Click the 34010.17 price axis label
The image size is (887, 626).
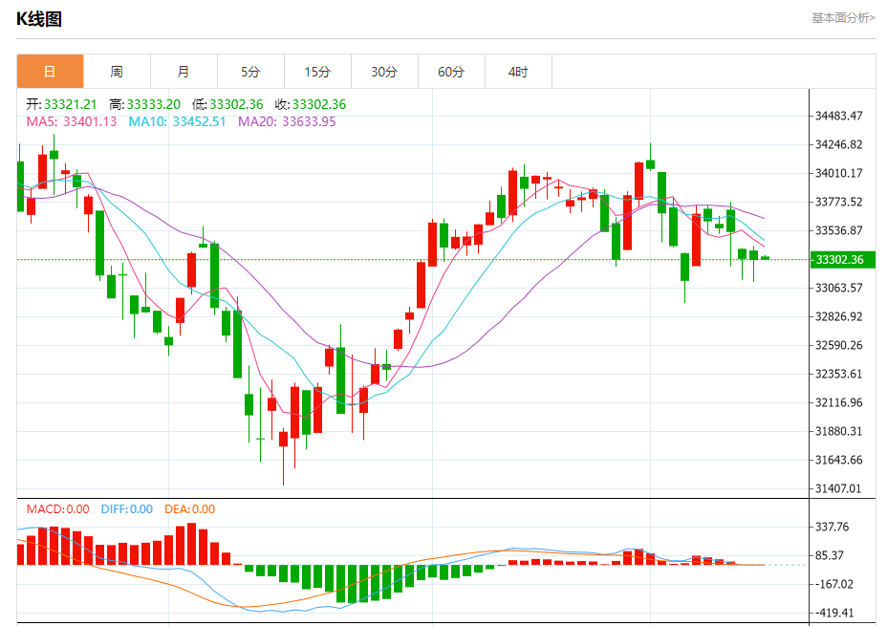pos(839,173)
